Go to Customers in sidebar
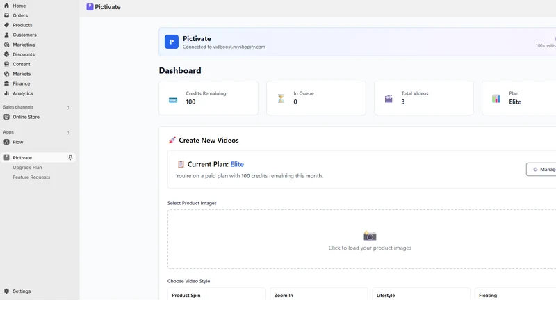The height and width of the screenshot is (313, 556). (24, 35)
